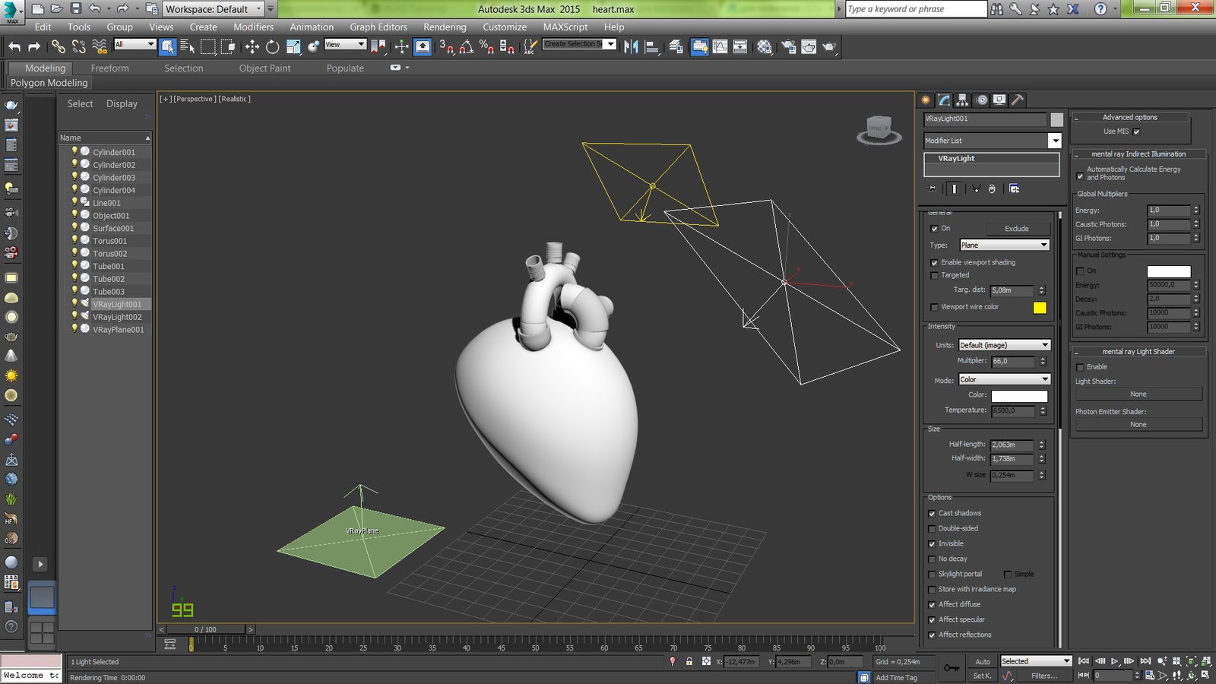Open the Utilities panel hammer icon
This screenshot has width=1216, height=684.
coord(1018,100)
